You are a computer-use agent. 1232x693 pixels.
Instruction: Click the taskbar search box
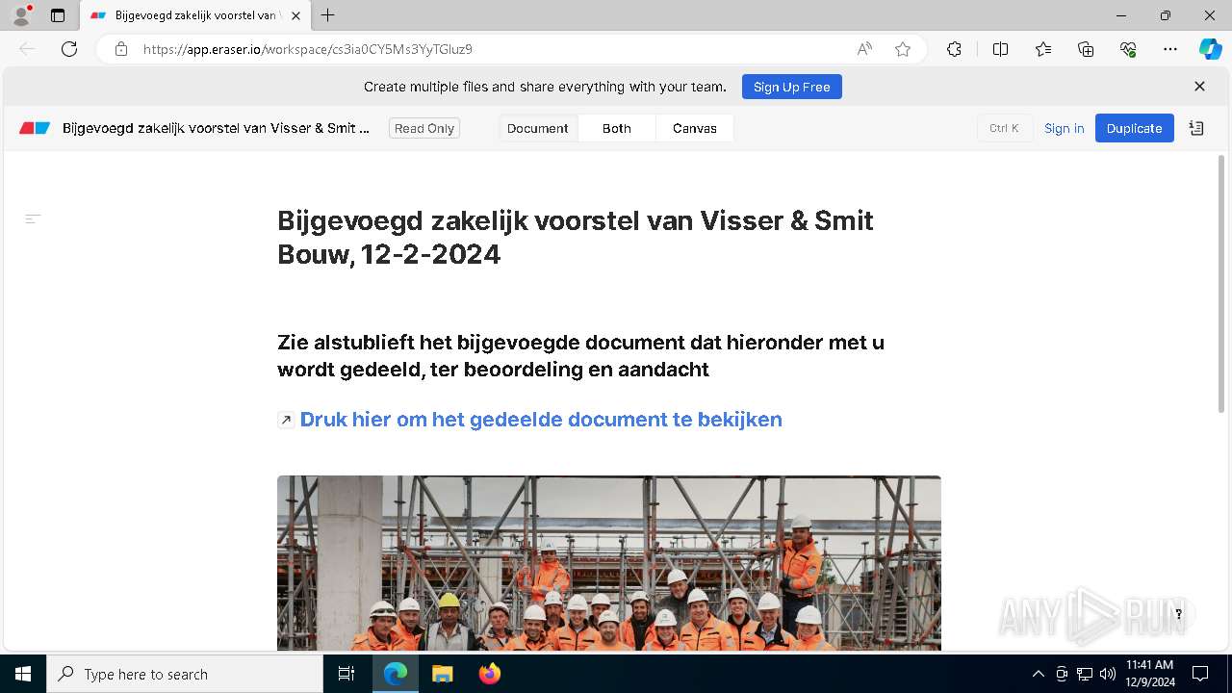coord(185,674)
